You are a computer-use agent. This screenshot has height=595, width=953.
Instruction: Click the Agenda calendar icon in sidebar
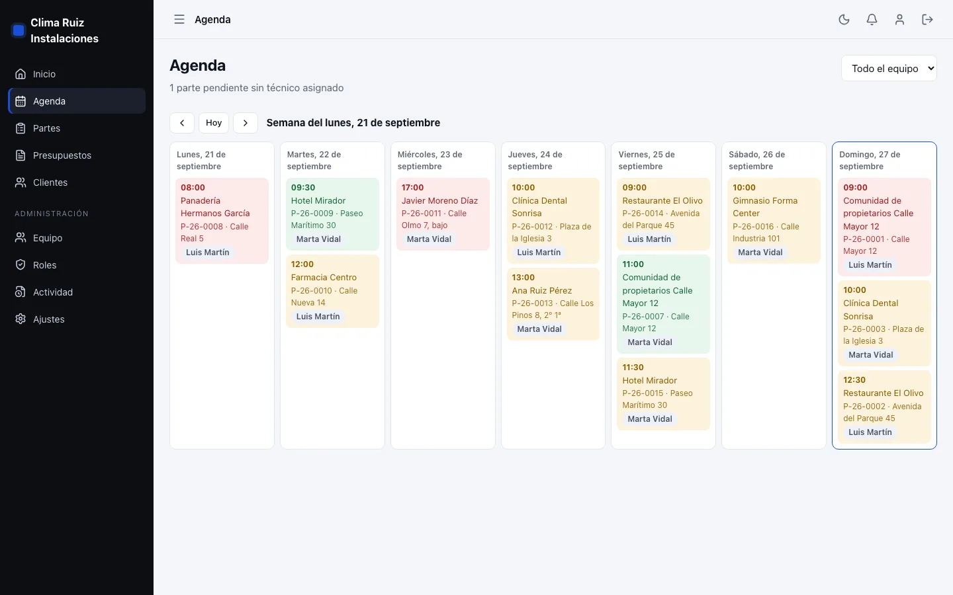pyautogui.click(x=21, y=101)
